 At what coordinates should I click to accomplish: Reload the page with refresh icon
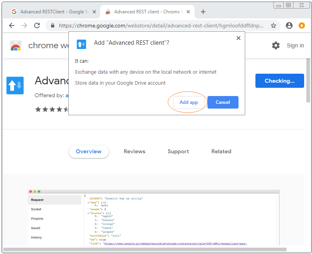click(x=37, y=25)
